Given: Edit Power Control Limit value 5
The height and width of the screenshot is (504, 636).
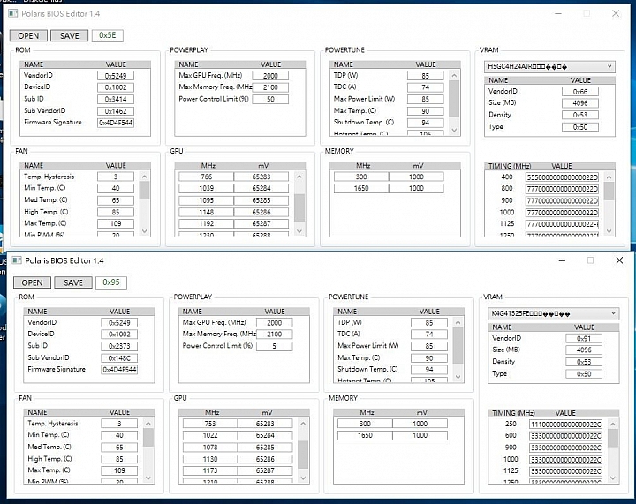Looking at the screenshot, I should click(274, 346).
